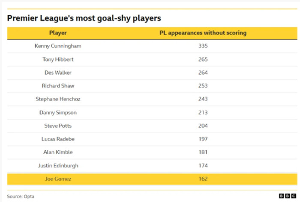Click Joe Gomez in the highlighted row

coord(58,179)
